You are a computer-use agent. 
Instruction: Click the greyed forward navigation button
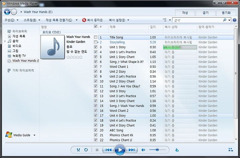[x=14, y=12]
